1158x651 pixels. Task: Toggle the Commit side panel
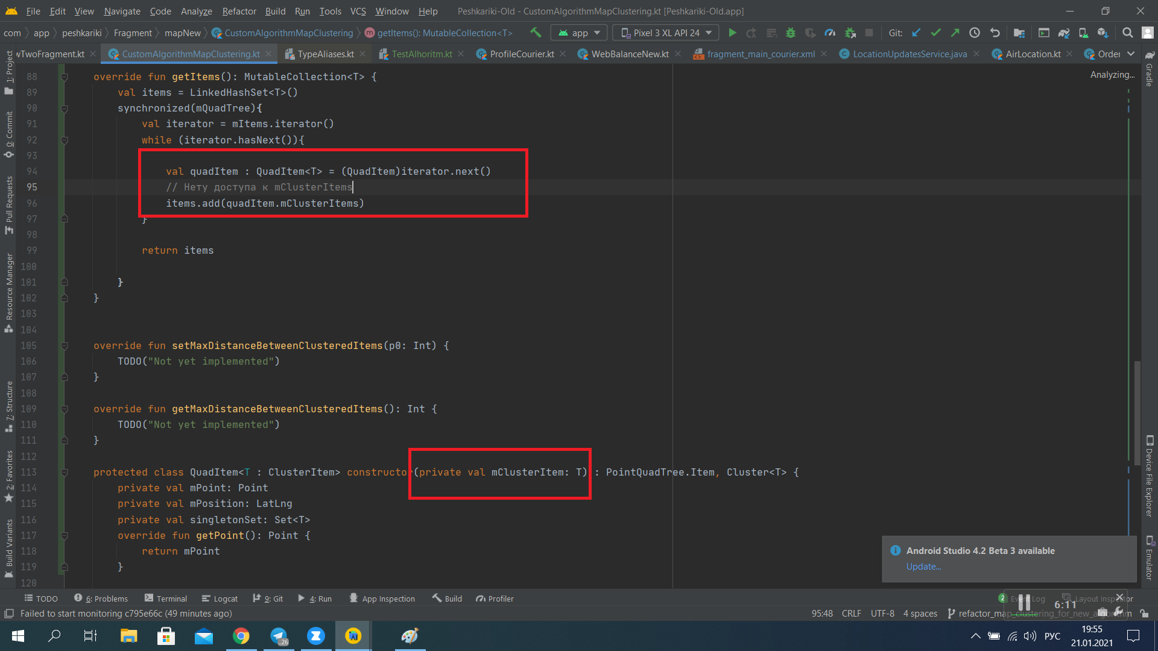pyautogui.click(x=8, y=135)
